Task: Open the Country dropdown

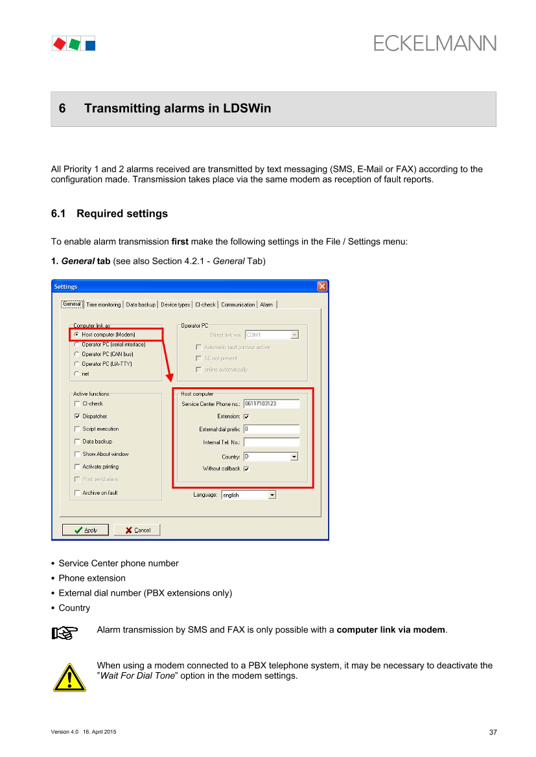Action: (294, 457)
